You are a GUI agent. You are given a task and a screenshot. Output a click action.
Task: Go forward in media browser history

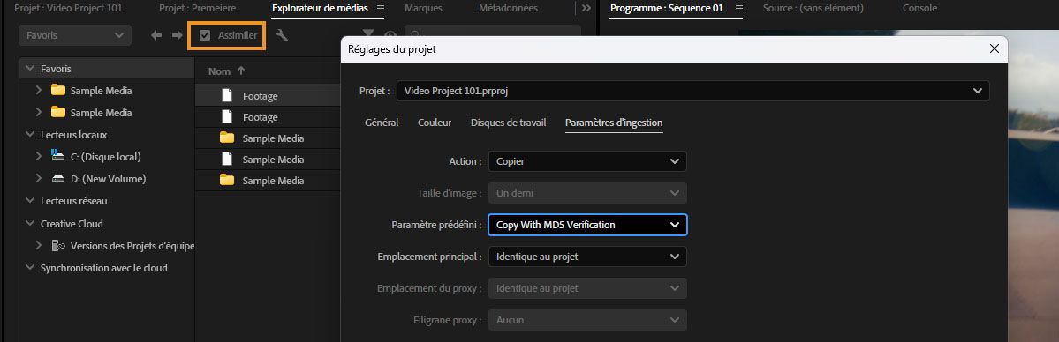(x=177, y=36)
